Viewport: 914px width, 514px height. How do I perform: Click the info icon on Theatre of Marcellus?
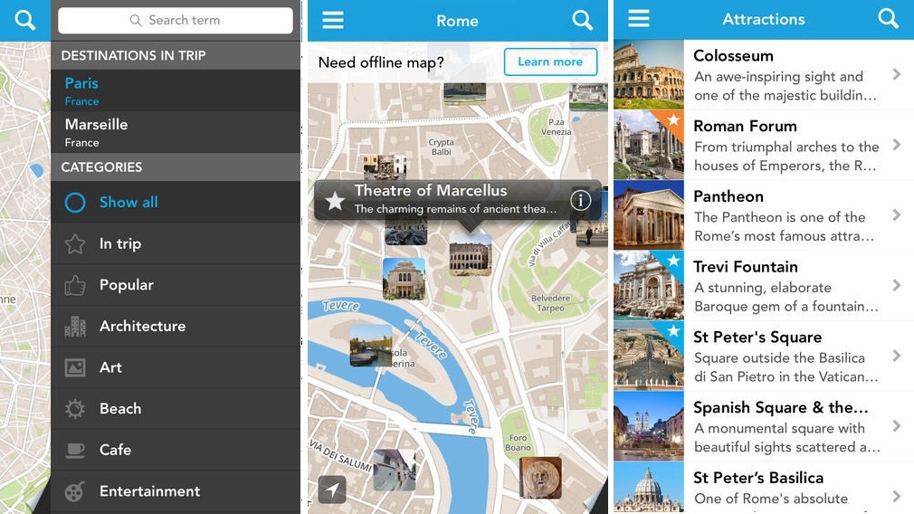click(x=580, y=200)
